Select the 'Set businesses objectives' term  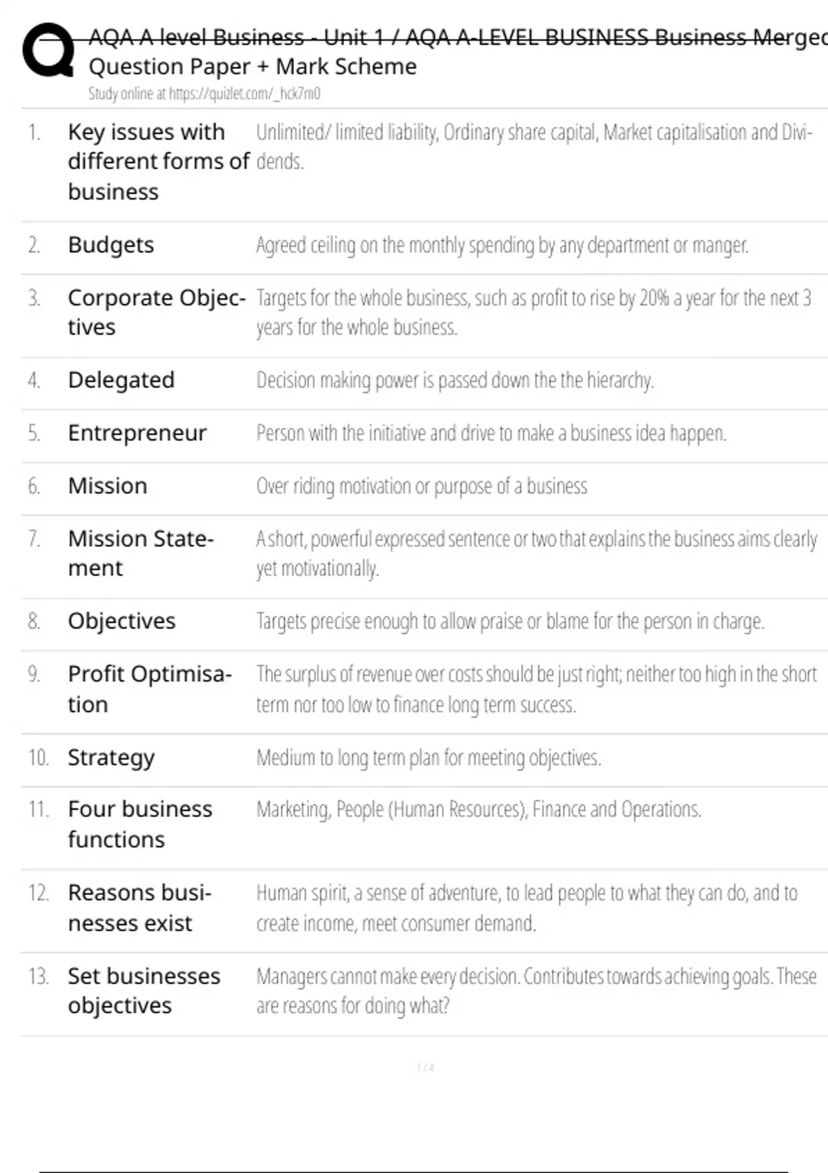coord(144,990)
